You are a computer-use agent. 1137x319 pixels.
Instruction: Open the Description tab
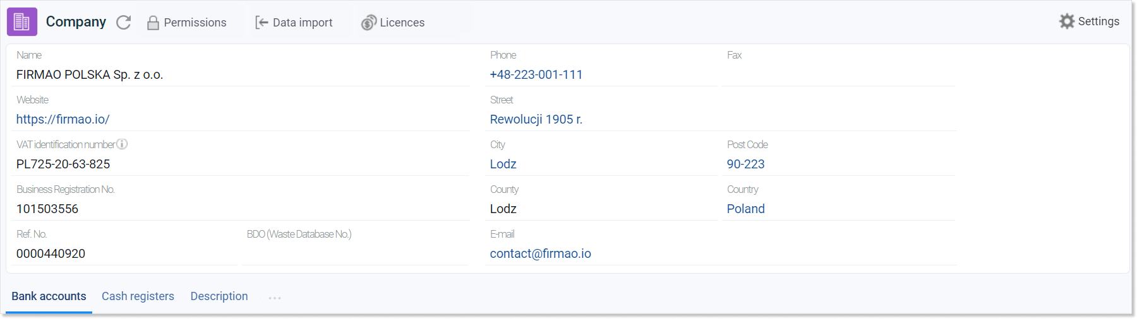click(x=219, y=296)
